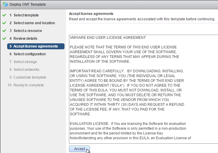Viewport: 218px width, 153px height.
Task: Click step 8 Select networks
Action: pos(24,70)
